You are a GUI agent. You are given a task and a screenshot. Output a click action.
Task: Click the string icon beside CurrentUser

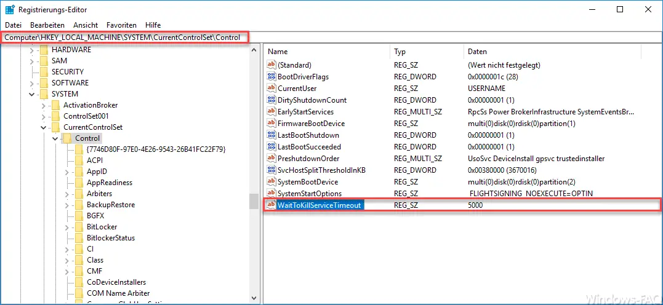point(271,89)
